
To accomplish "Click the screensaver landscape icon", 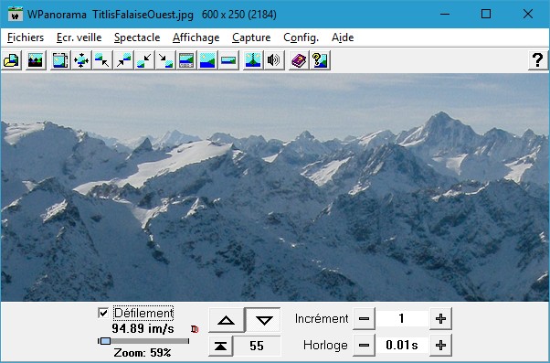I will click(36, 60).
